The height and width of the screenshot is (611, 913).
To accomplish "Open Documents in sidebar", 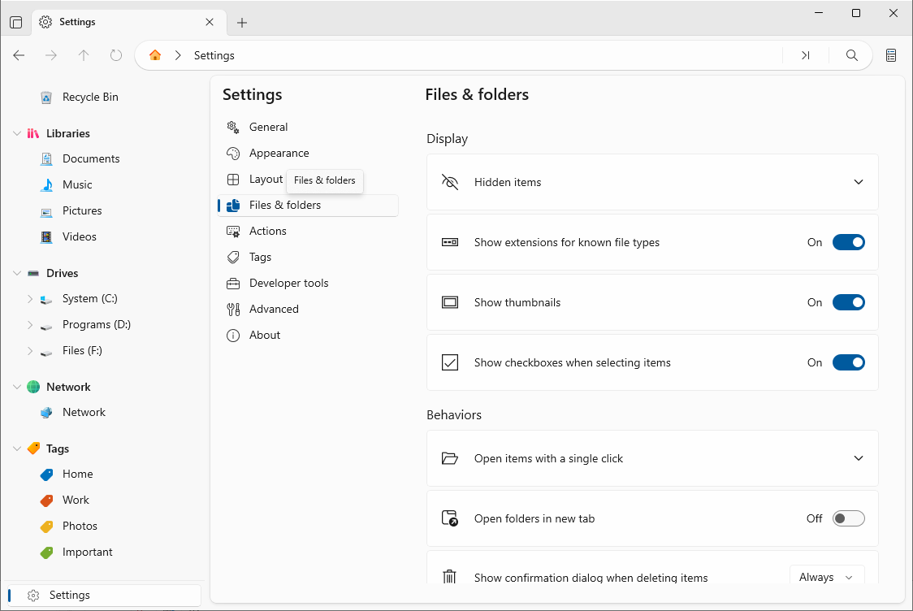I will 91,158.
